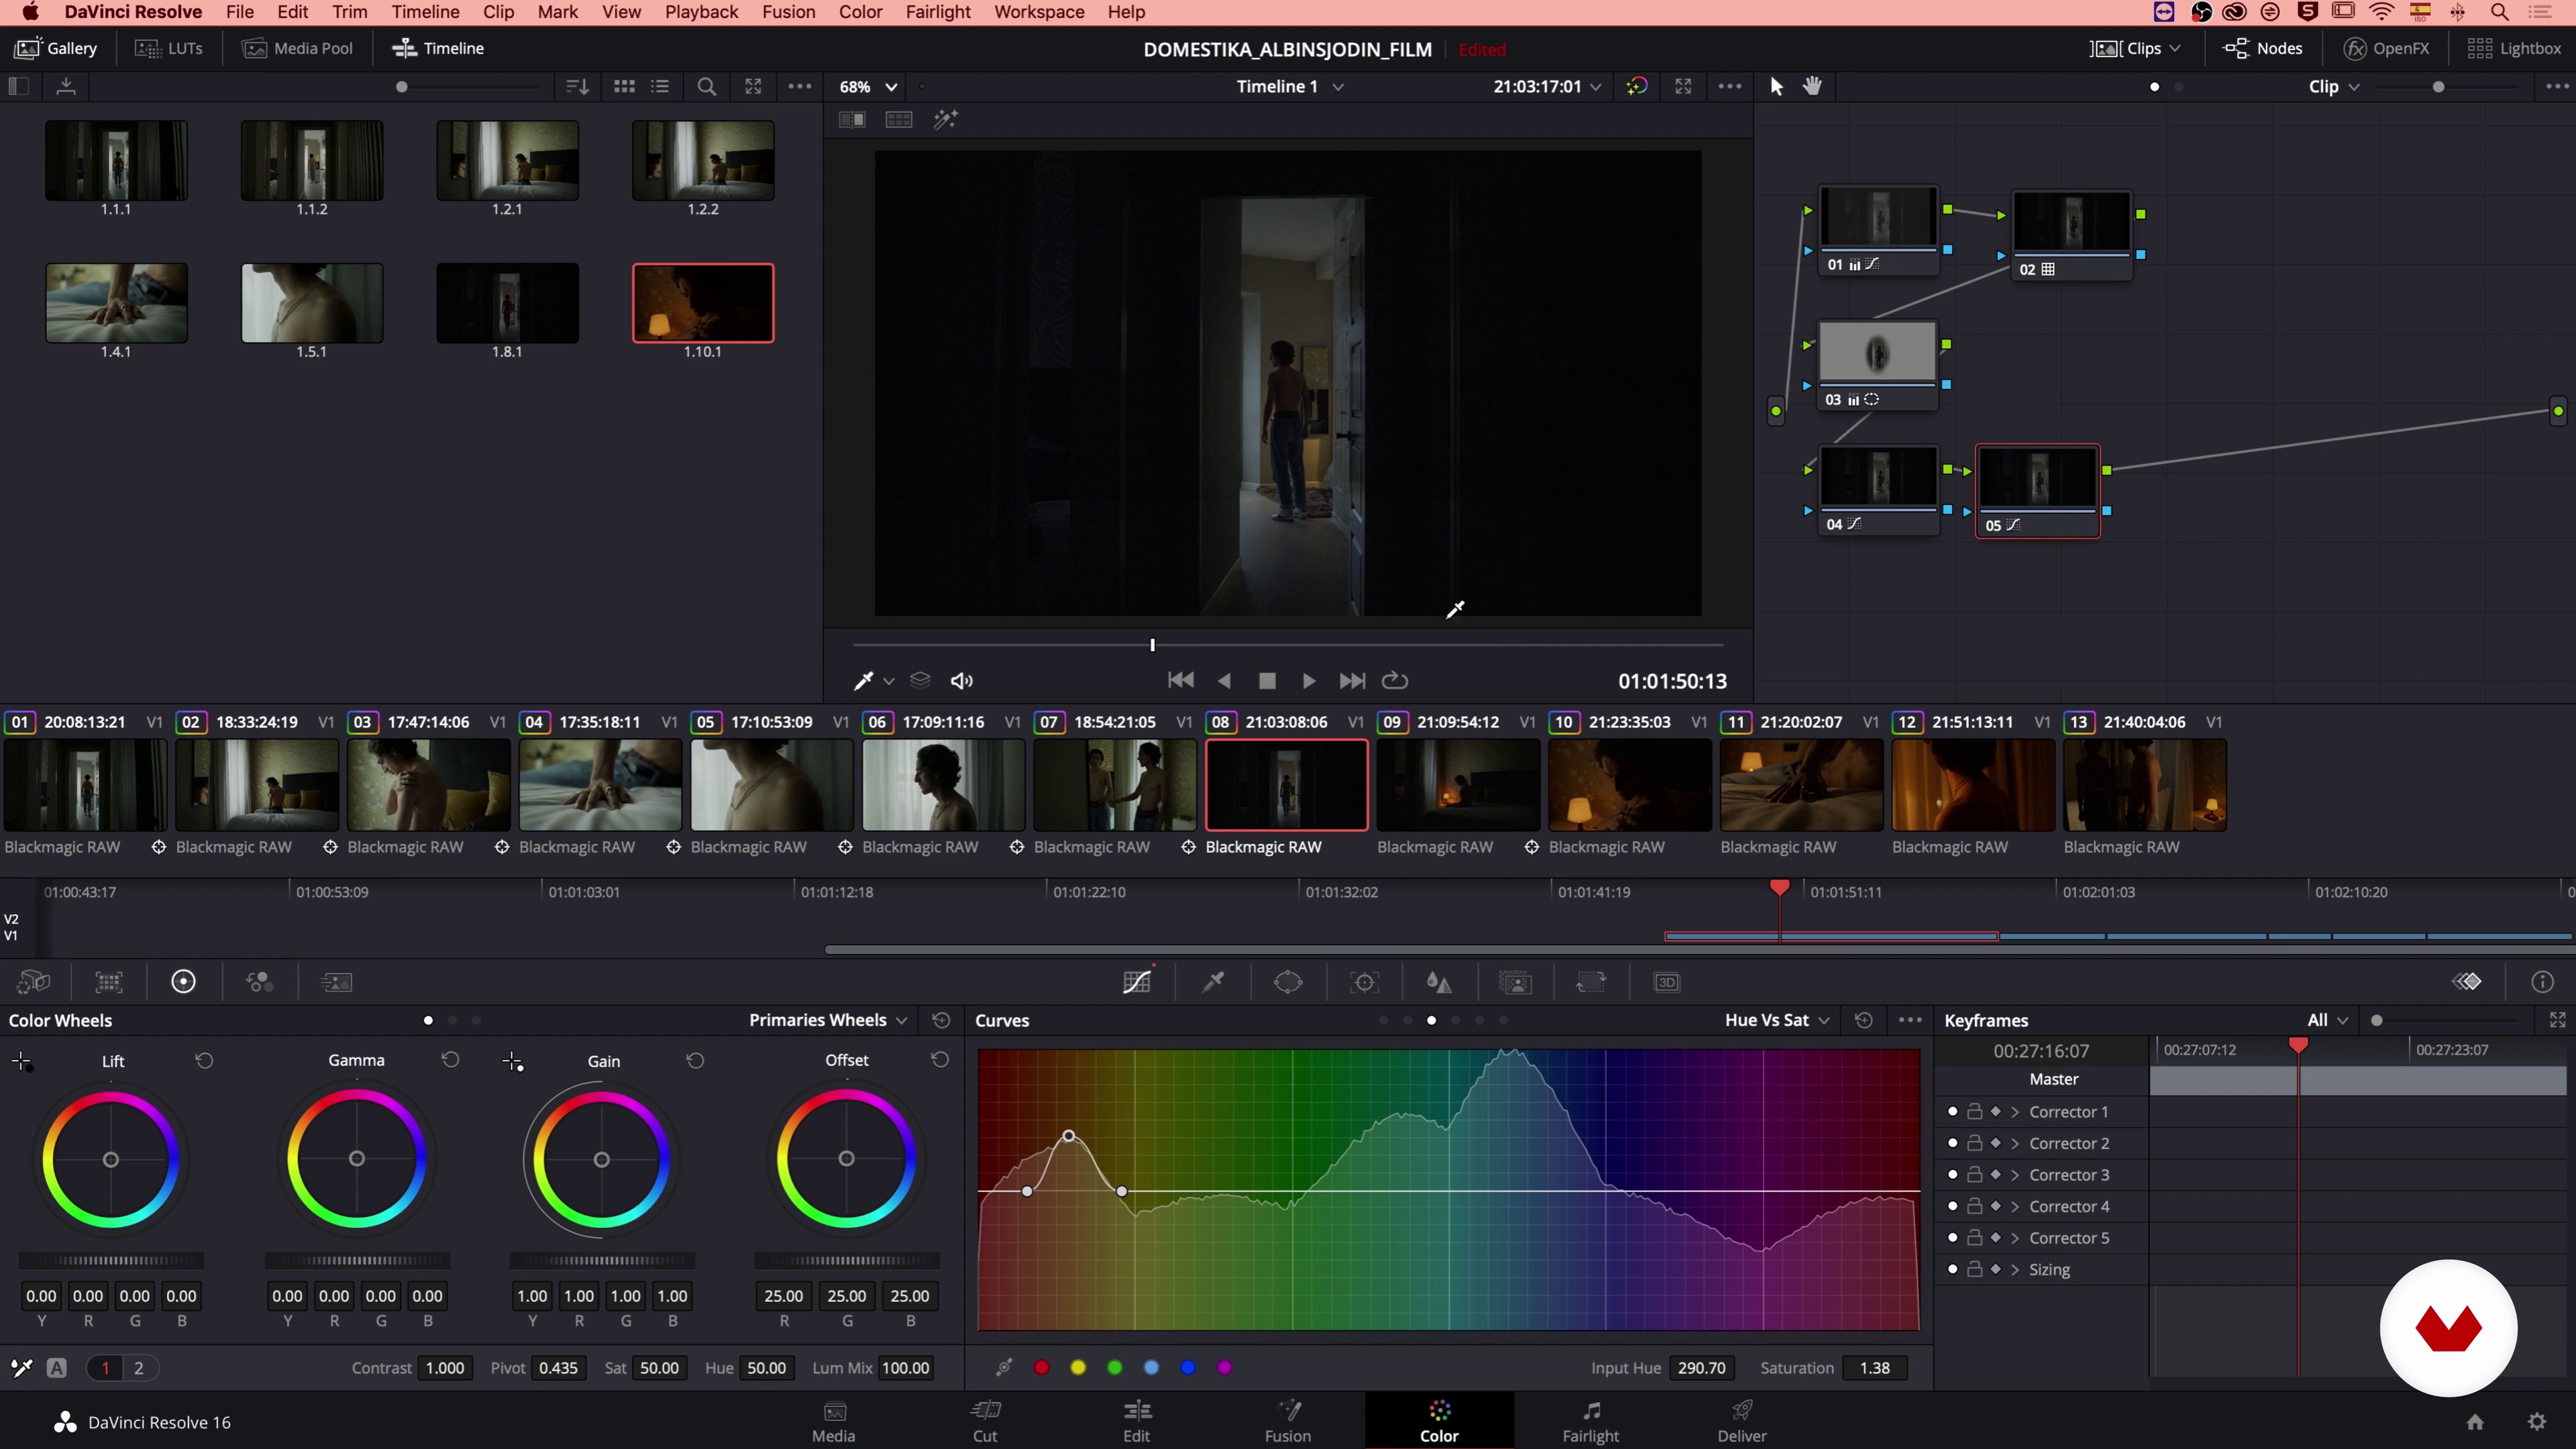Open the Power Windows palette

coord(1288,982)
